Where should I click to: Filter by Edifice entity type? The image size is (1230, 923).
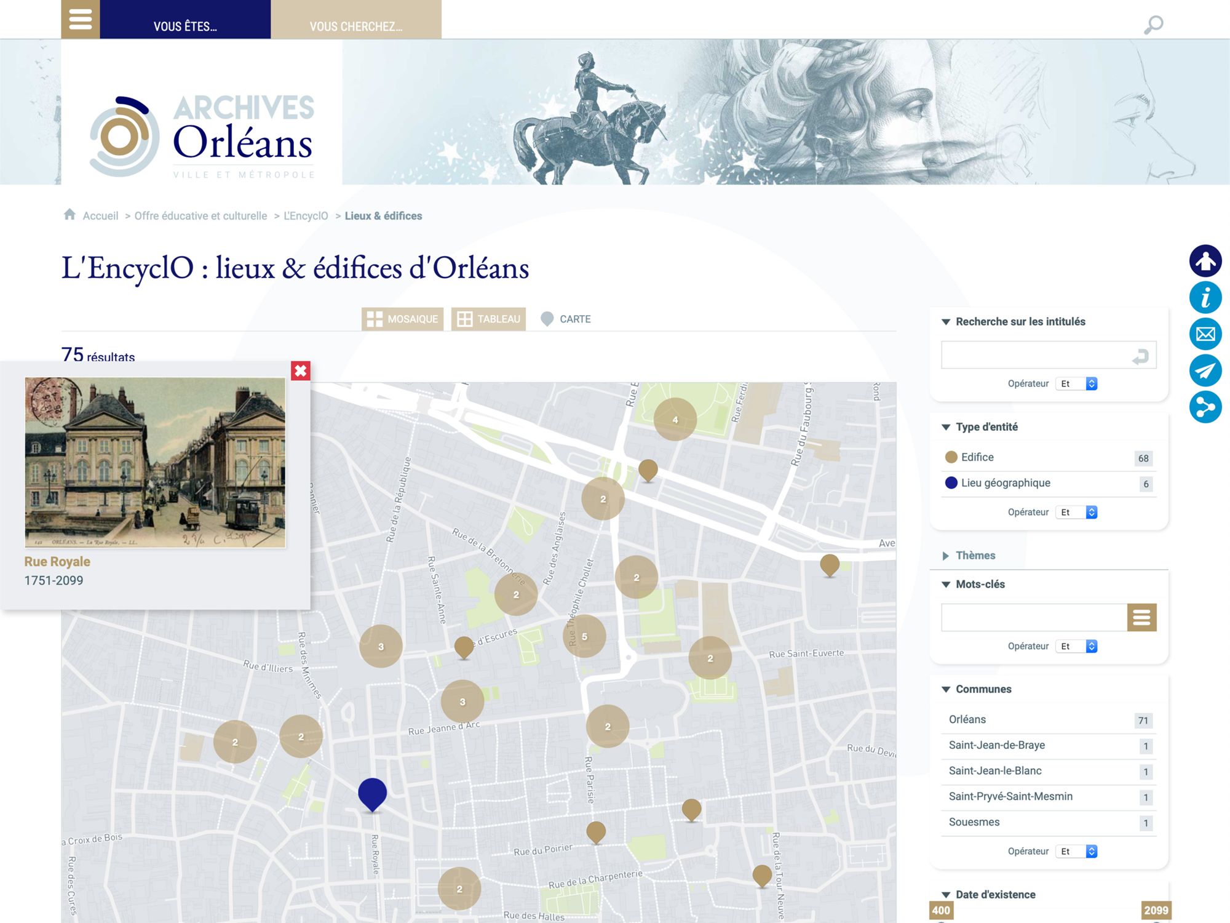tap(977, 457)
